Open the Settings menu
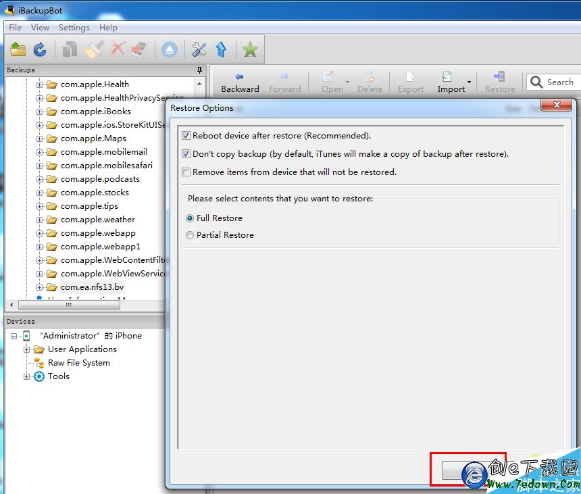This screenshot has height=494, width=581. [x=74, y=28]
